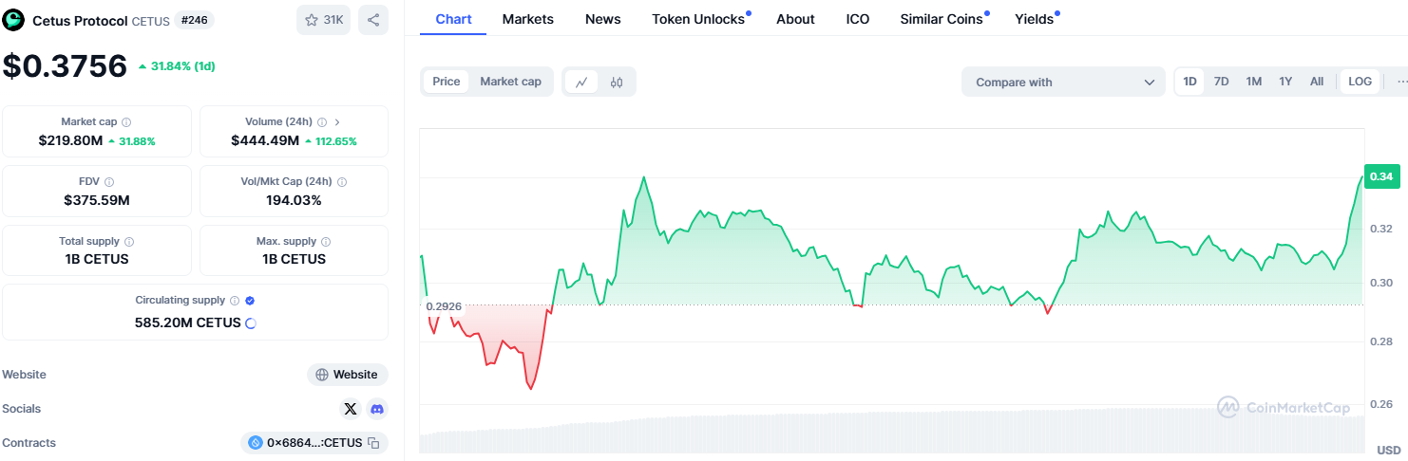Click the 194.03% Vol/Mkt Cap value
The width and height of the screenshot is (1408, 461).
pyautogui.click(x=294, y=200)
